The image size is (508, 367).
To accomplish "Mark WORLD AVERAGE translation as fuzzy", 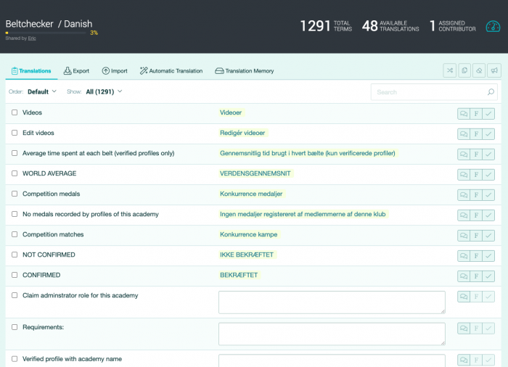I will pos(476,175).
